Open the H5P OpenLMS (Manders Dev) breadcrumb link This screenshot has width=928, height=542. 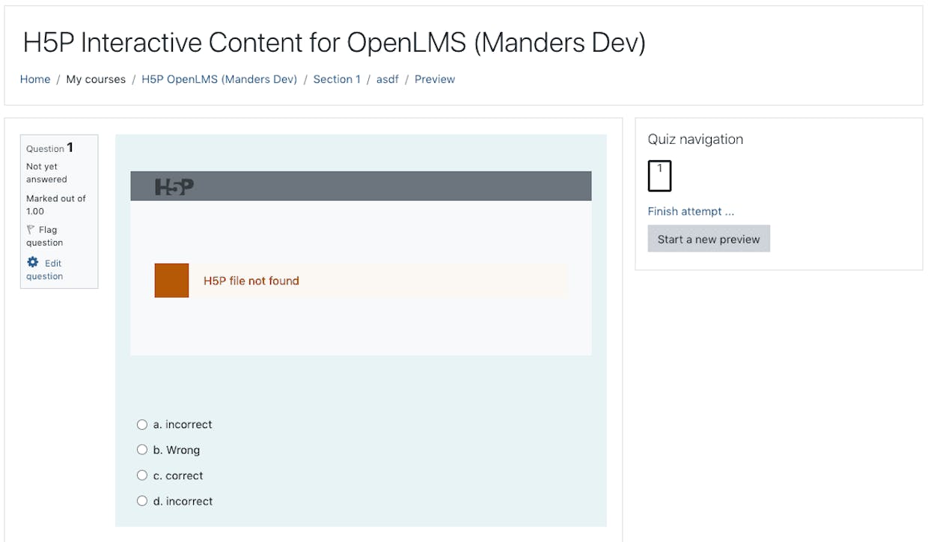(219, 79)
